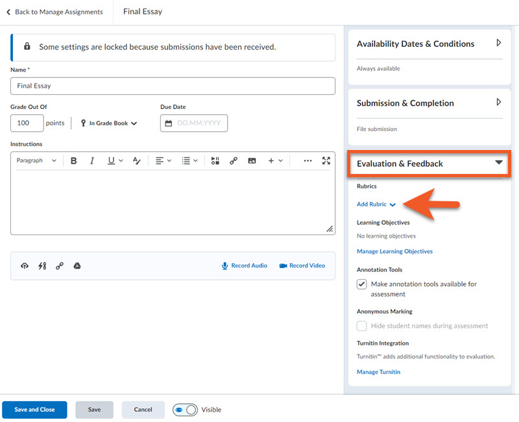519x422 pixels.
Task: Uncheck make annotation tools available
Action: coord(362,284)
